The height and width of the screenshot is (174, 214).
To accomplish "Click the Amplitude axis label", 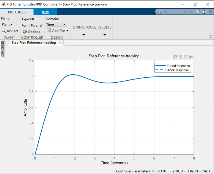I will 25,108.
